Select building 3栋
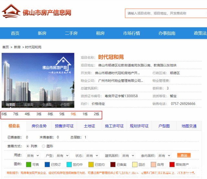The width and height of the screenshot is (207, 179). point(39,114)
